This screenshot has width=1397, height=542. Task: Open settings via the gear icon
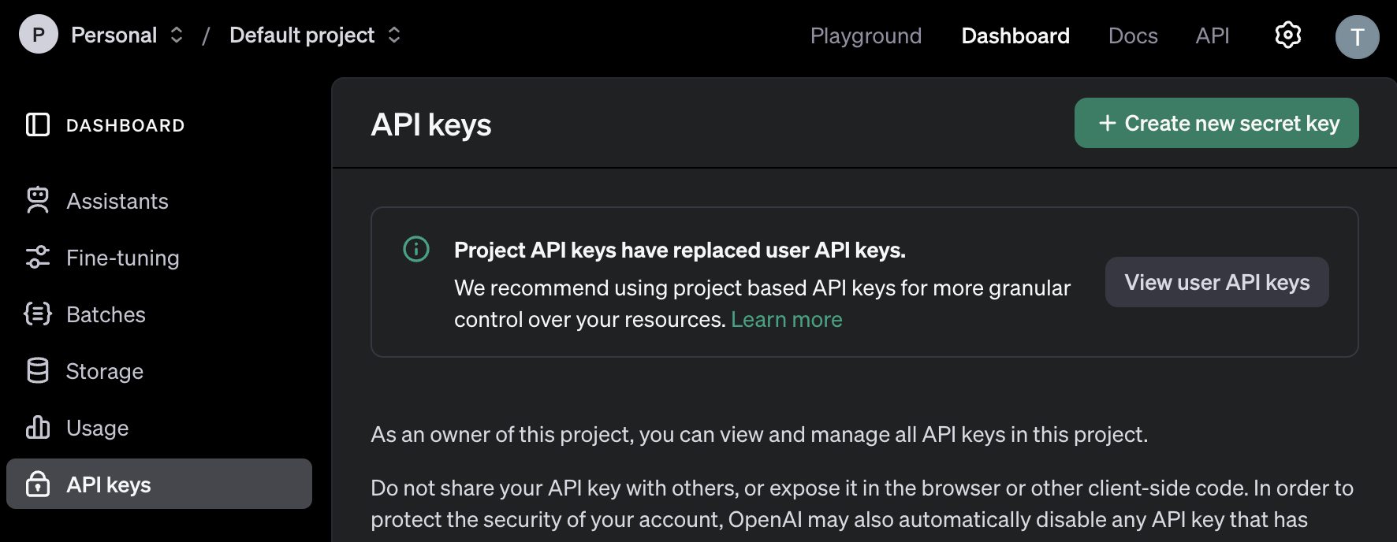[x=1287, y=35]
